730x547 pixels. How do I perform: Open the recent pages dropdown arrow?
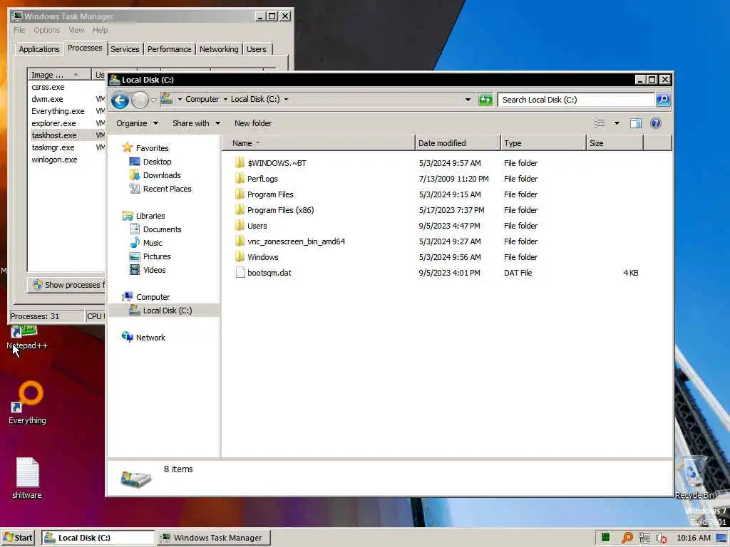tap(154, 100)
